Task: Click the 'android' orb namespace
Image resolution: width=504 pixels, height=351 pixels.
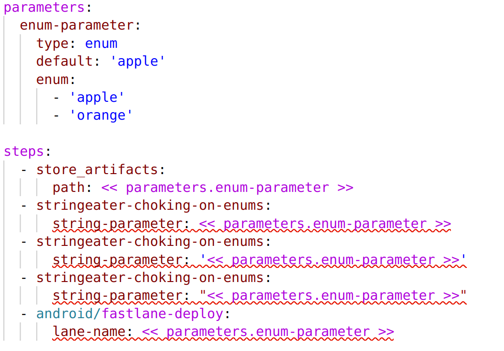Action: (x=64, y=314)
